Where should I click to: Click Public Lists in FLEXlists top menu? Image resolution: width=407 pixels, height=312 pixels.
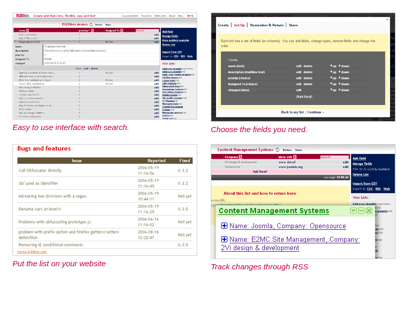pyautogui.click(x=160, y=16)
